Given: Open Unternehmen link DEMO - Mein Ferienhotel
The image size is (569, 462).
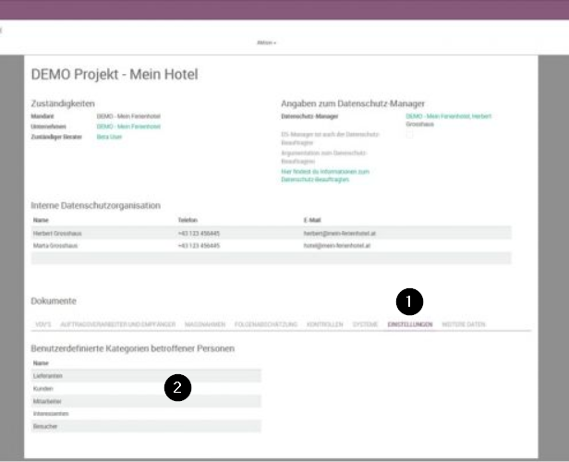Looking at the screenshot, I should coord(127,127).
